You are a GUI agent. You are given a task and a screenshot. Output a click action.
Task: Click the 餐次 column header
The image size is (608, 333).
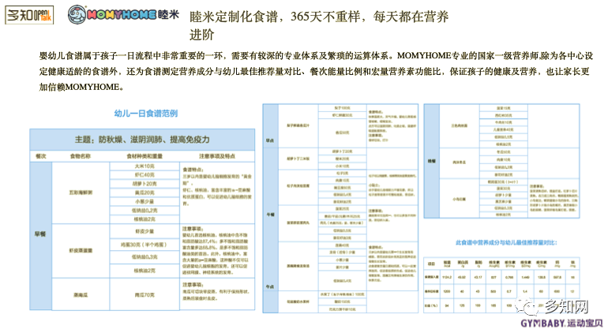(41, 156)
